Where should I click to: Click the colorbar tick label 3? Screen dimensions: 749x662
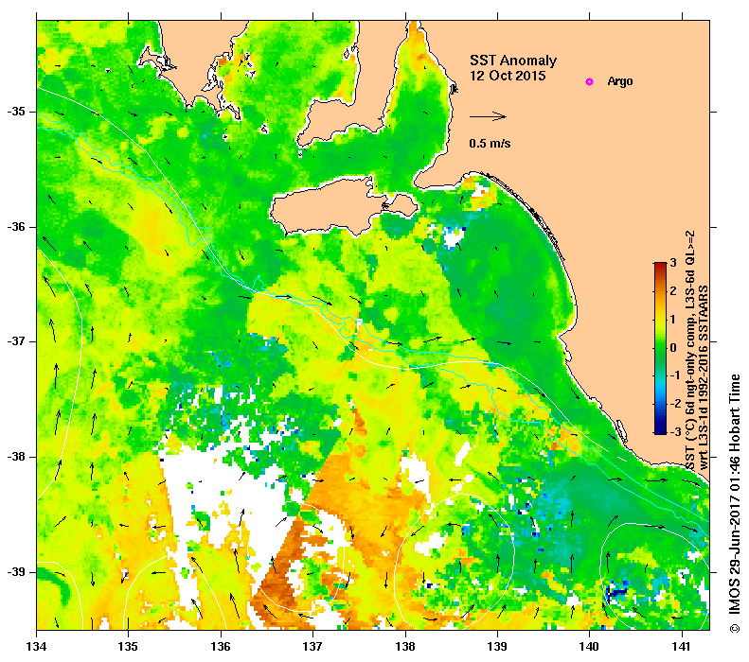coord(673,263)
